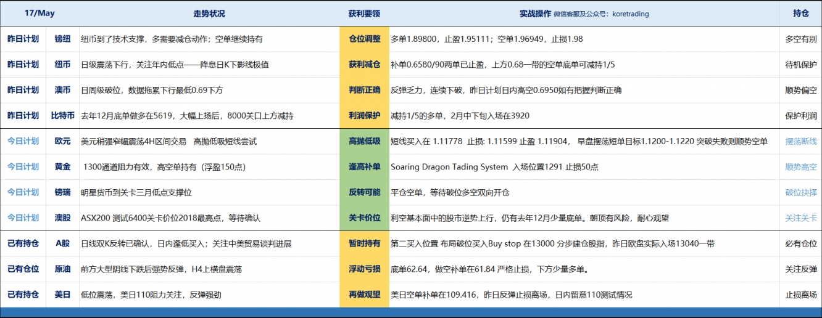
Task: Click 已有仓位 in the 原油 row
Action: pyautogui.click(x=23, y=269)
